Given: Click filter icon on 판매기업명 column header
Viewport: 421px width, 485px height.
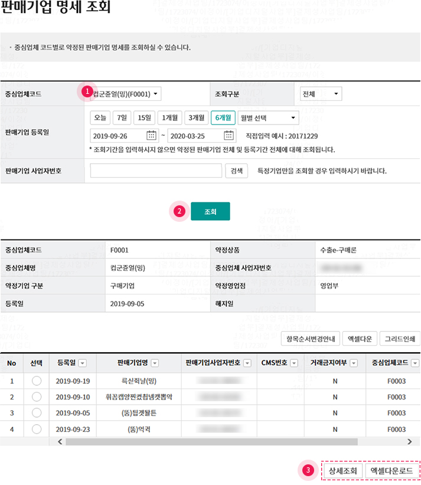Looking at the screenshot, I should (x=156, y=363).
